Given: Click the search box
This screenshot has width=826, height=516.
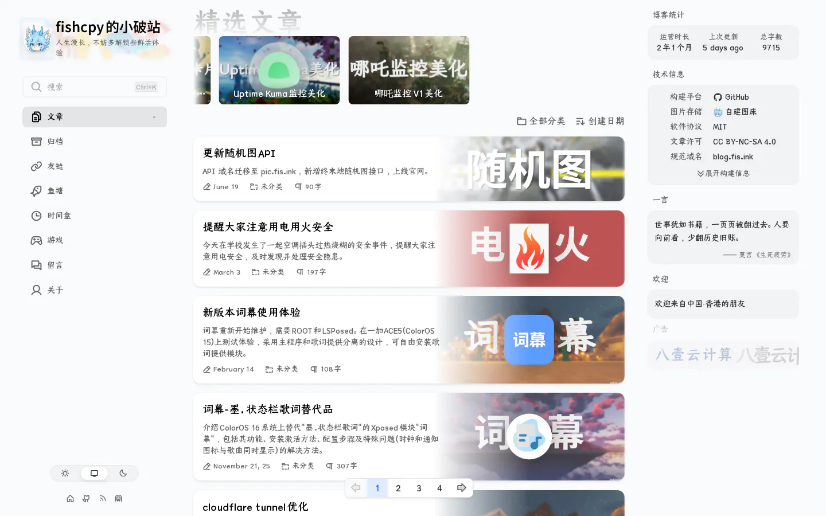Looking at the screenshot, I should [95, 87].
